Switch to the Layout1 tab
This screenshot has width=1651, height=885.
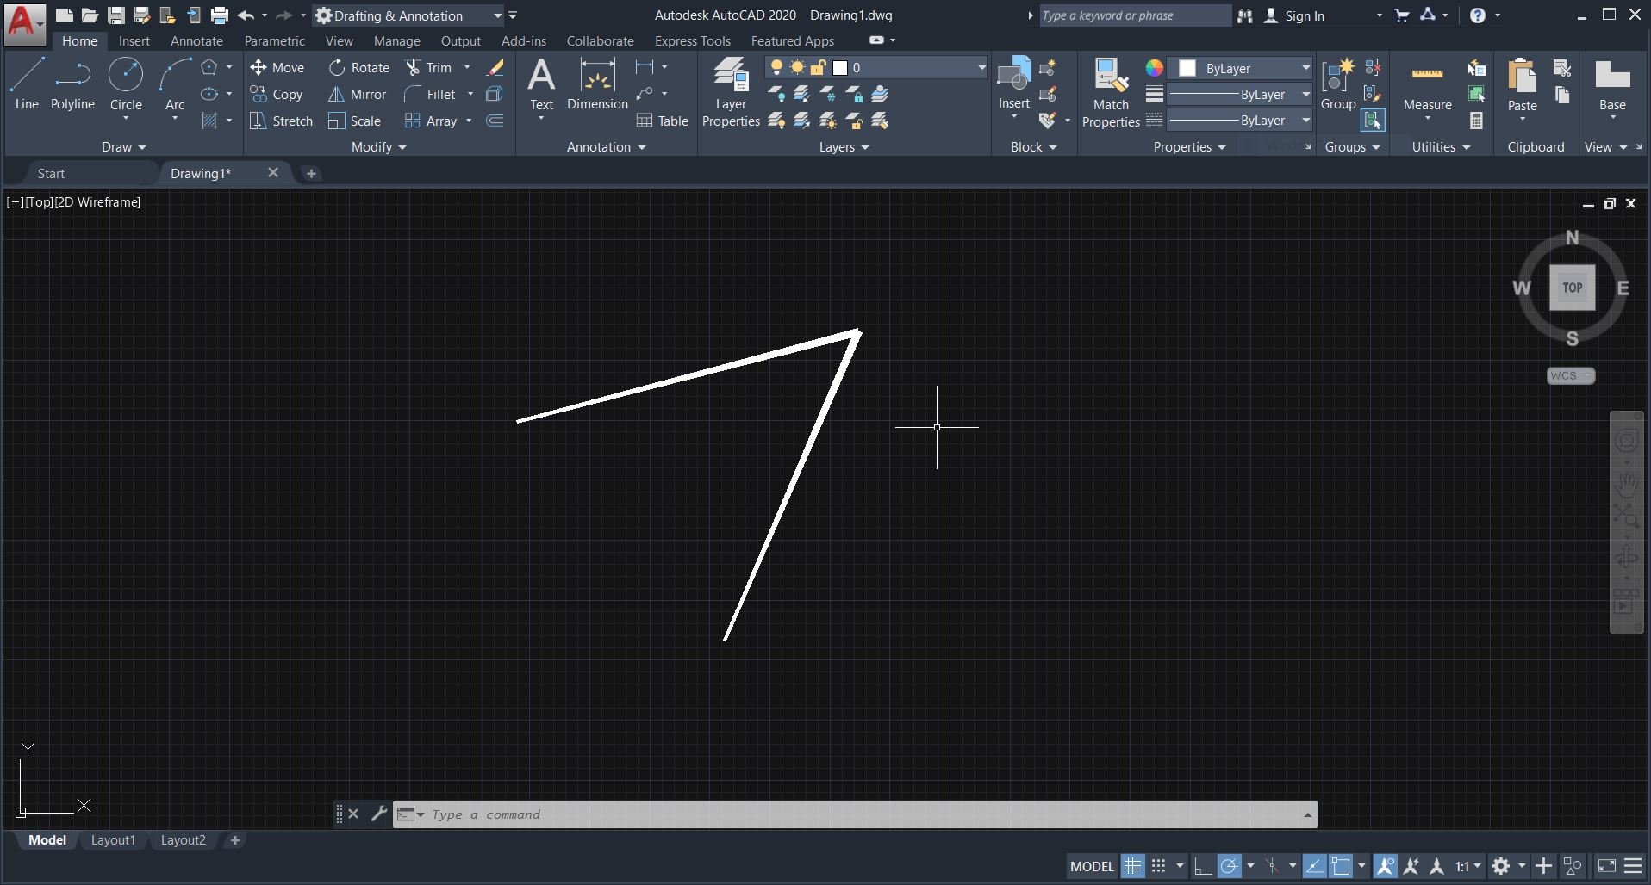(x=112, y=840)
